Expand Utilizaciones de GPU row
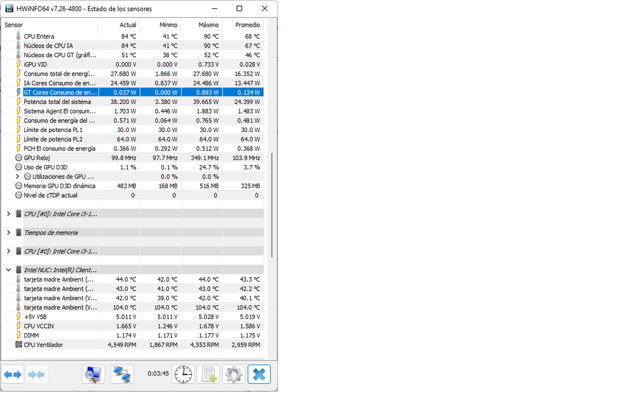The width and height of the screenshot is (634, 396). [17, 176]
